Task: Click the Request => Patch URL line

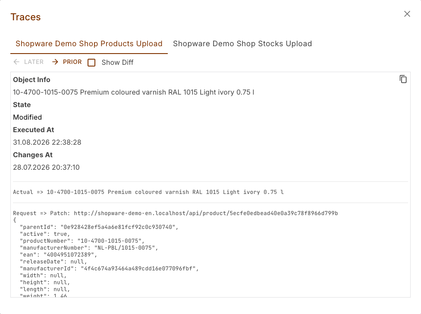Action: click(x=175, y=213)
